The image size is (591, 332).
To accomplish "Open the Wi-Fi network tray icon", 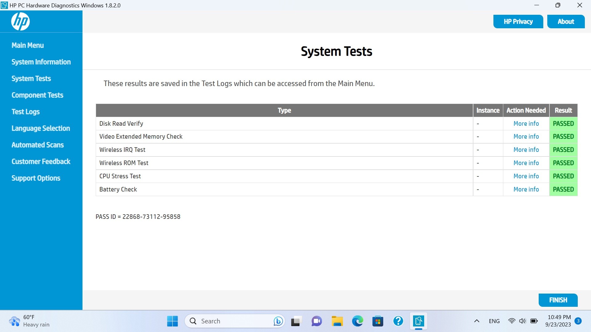I will click(512, 321).
